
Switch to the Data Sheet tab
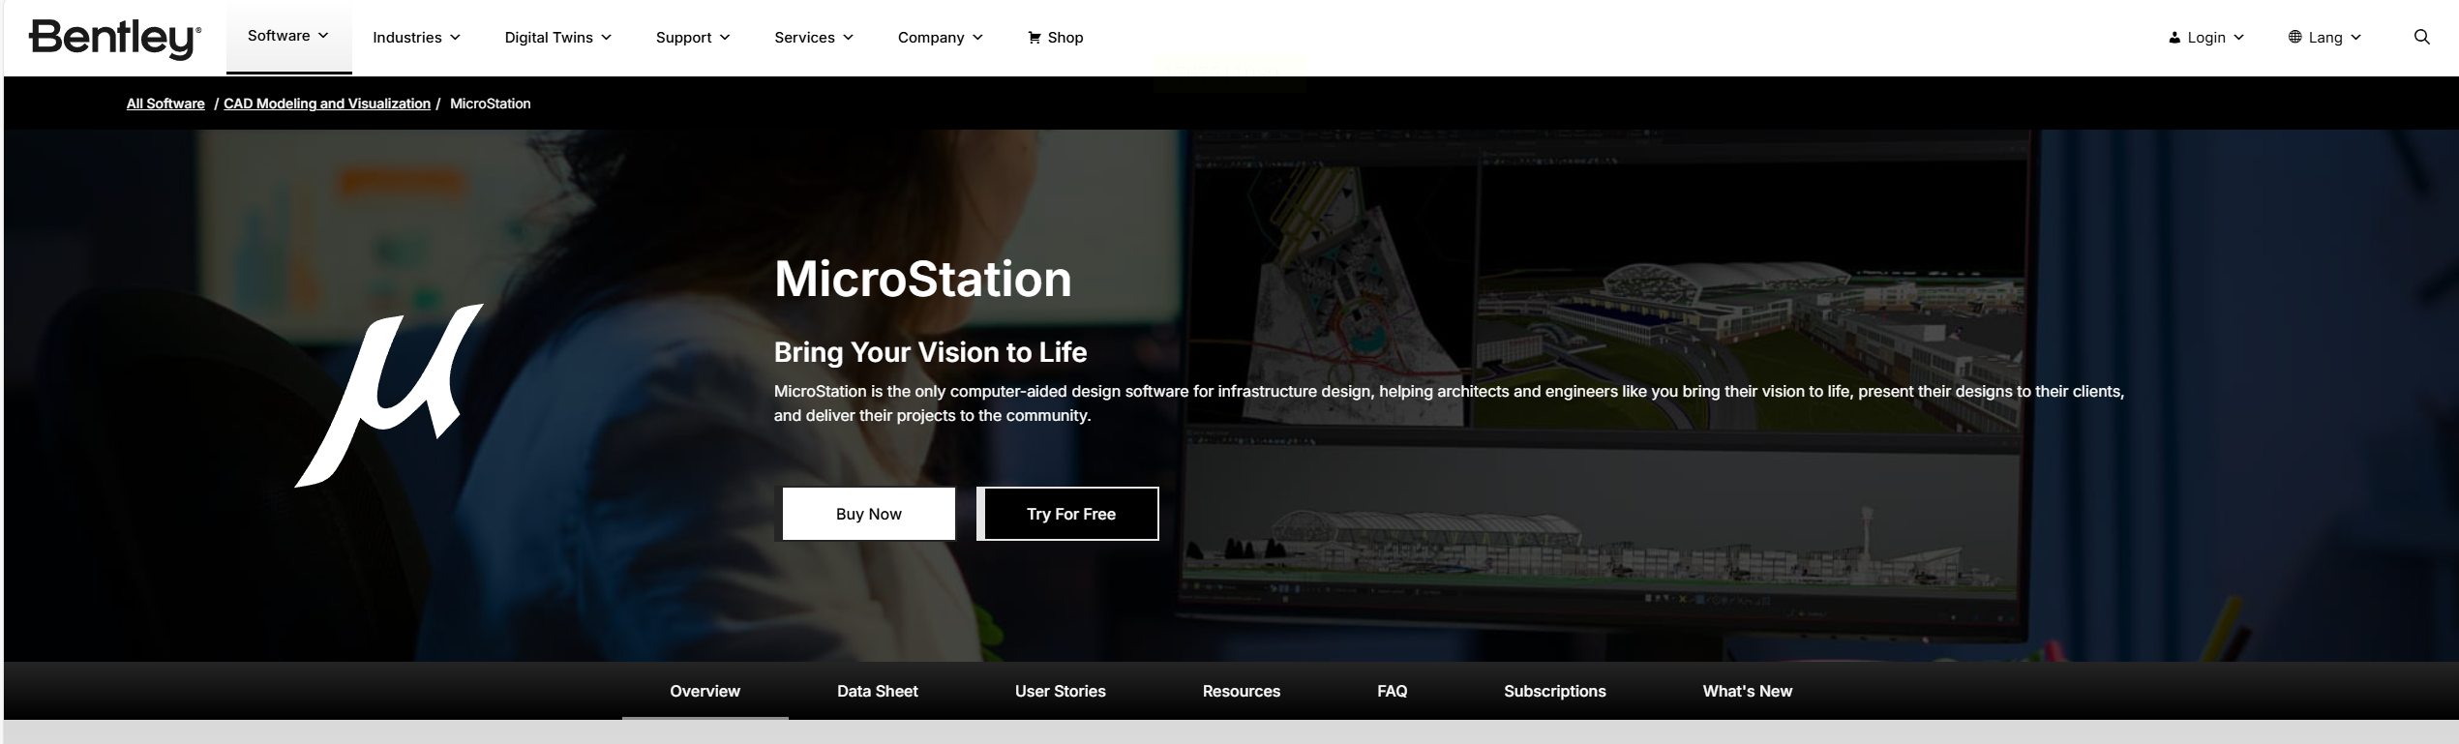[x=878, y=691]
